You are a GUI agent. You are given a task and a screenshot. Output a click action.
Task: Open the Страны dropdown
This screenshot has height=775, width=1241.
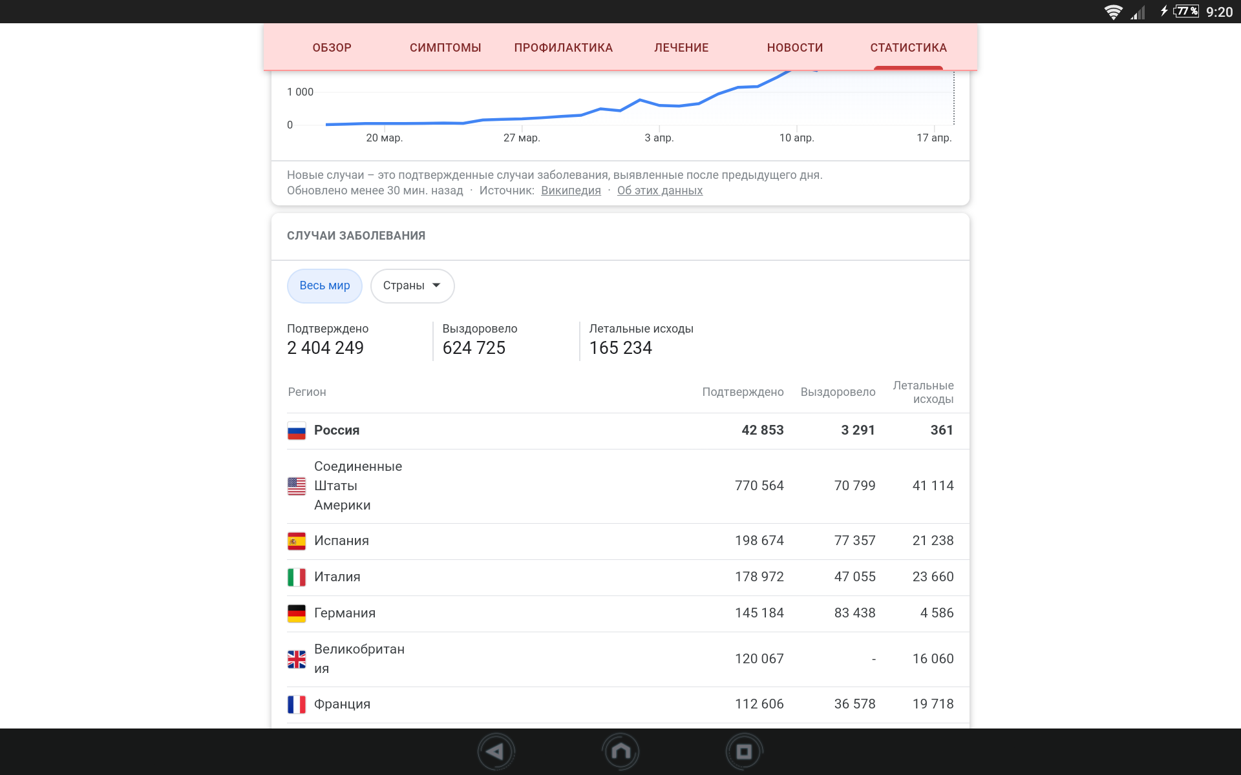412,285
